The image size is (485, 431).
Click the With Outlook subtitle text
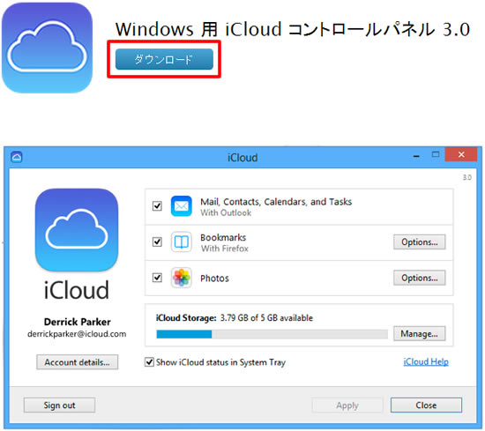coord(226,213)
